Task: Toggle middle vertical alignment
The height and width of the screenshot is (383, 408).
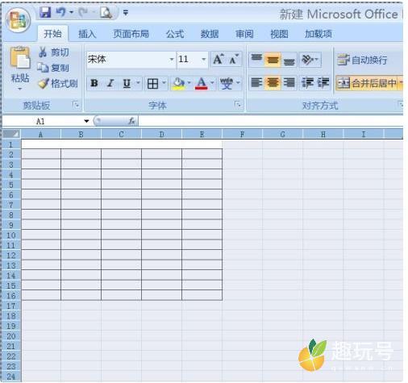Action: click(273, 60)
